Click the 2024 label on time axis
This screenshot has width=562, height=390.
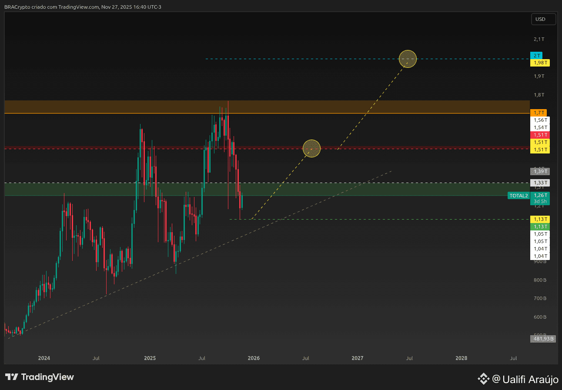pos(44,358)
